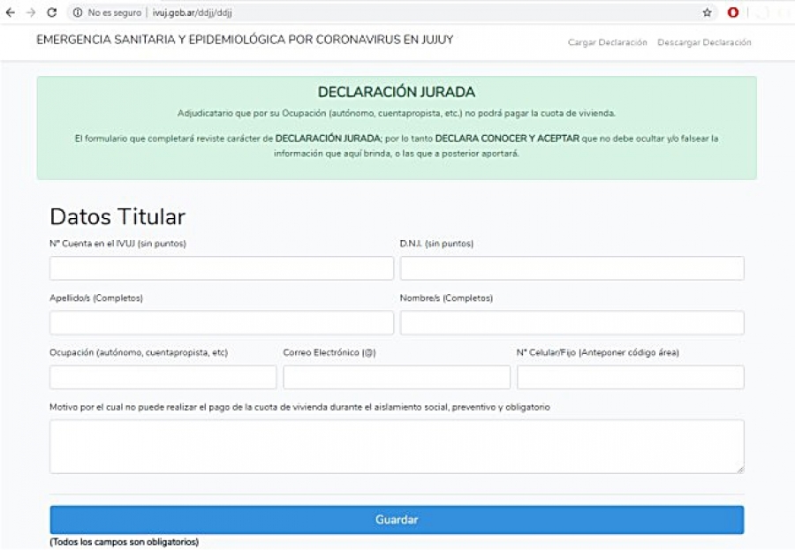The width and height of the screenshot is (795, 550).
Task: Select the Apellido/s text field
Action: [x=222, y=323]
